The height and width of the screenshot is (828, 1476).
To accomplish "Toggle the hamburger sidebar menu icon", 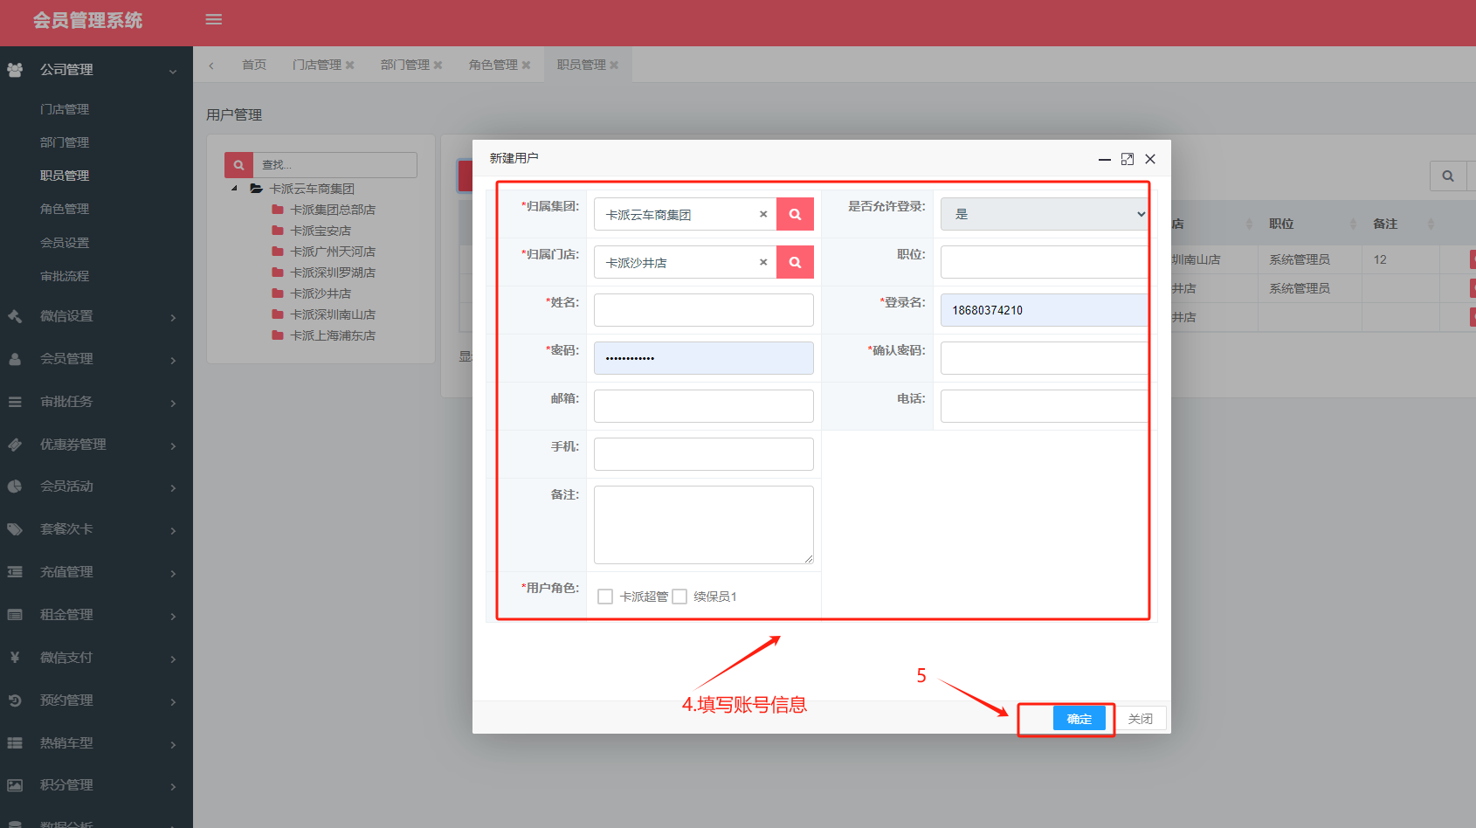I will click(x=214, y=19).
